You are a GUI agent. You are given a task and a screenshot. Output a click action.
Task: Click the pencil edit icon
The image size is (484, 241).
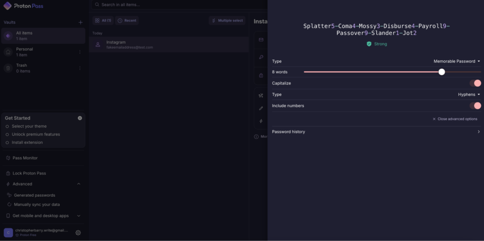coord(261,108)
